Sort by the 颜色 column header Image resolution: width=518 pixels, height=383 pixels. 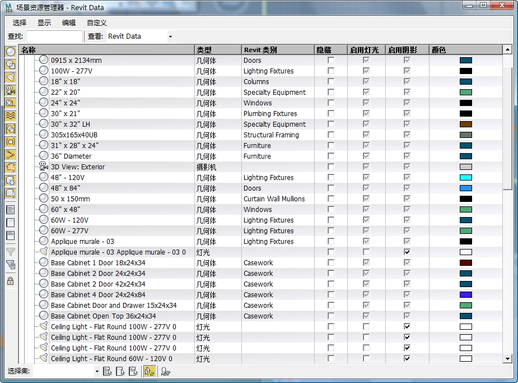point(465,50)
